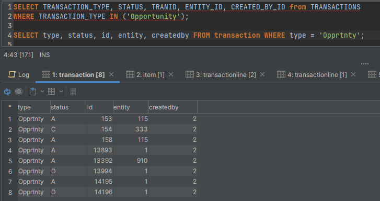Click the export results icon
The width and height of the screenshot is (380, 201).
[x=33, y=92]
